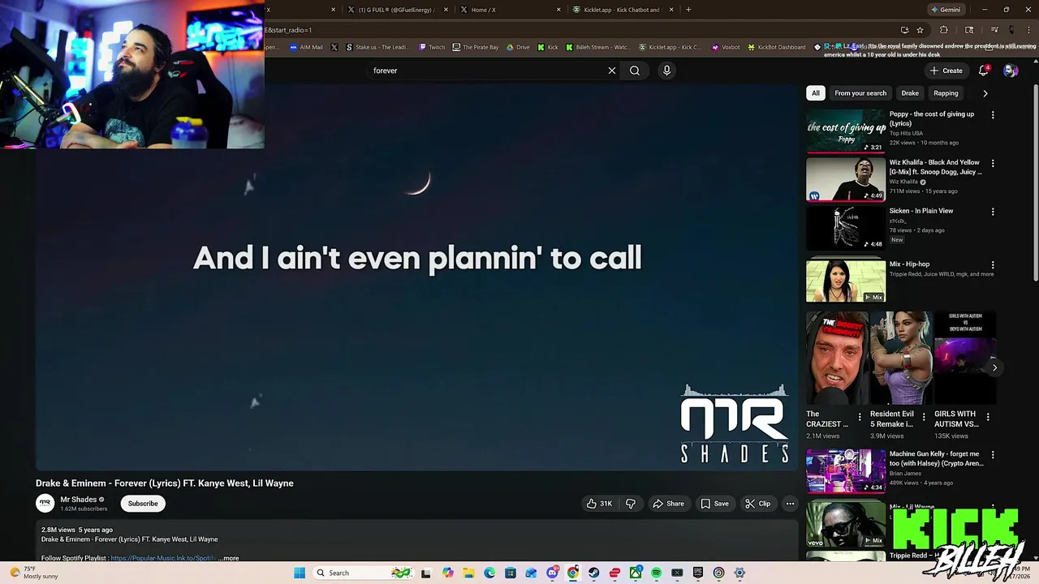Viewport: 1039px width, 584px height.
Task: Open more actions with the three-dot button beside Clip
Action: (x=790, y=504)
